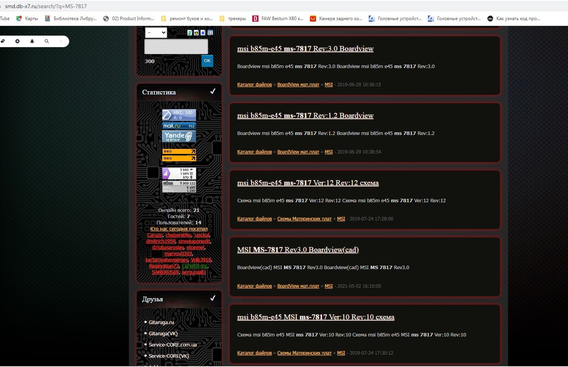This screenshot has height=367, width=568.
Task: Click the upper orange 960 counter badge
Action: point(179,152)
